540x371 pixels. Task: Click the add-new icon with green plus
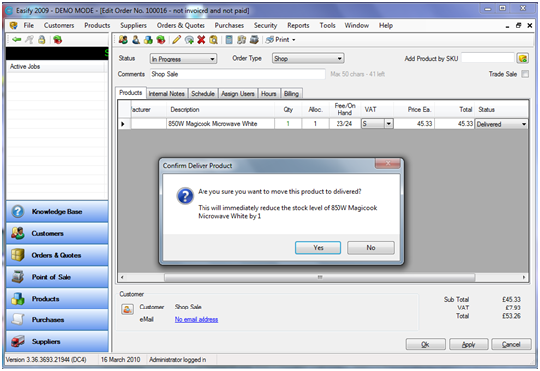[x=189, y=40]
